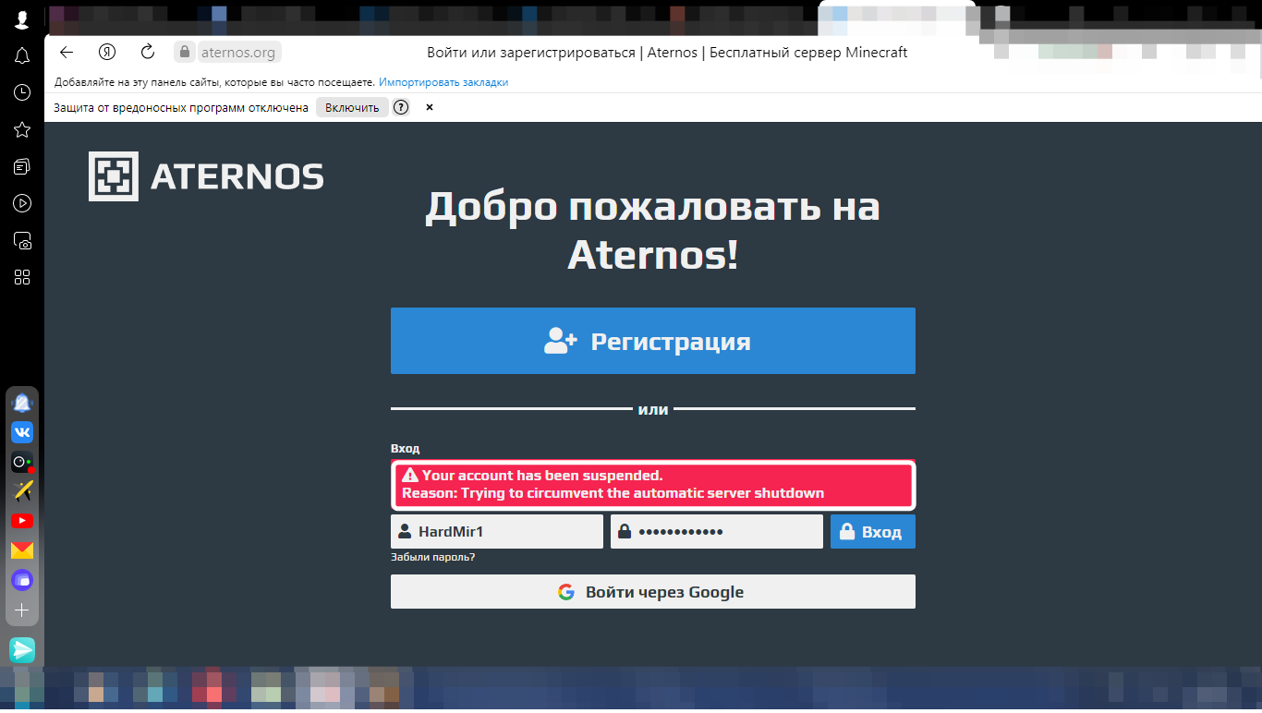Launch the screenshot capture tool
1262x713 pixels.
tap(22, 241)
